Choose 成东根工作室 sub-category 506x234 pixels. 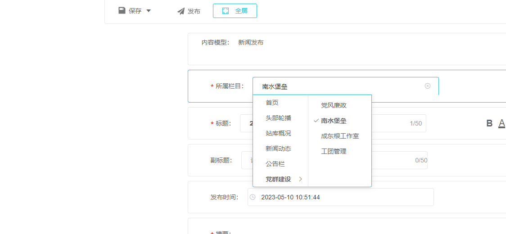[340, 136]
